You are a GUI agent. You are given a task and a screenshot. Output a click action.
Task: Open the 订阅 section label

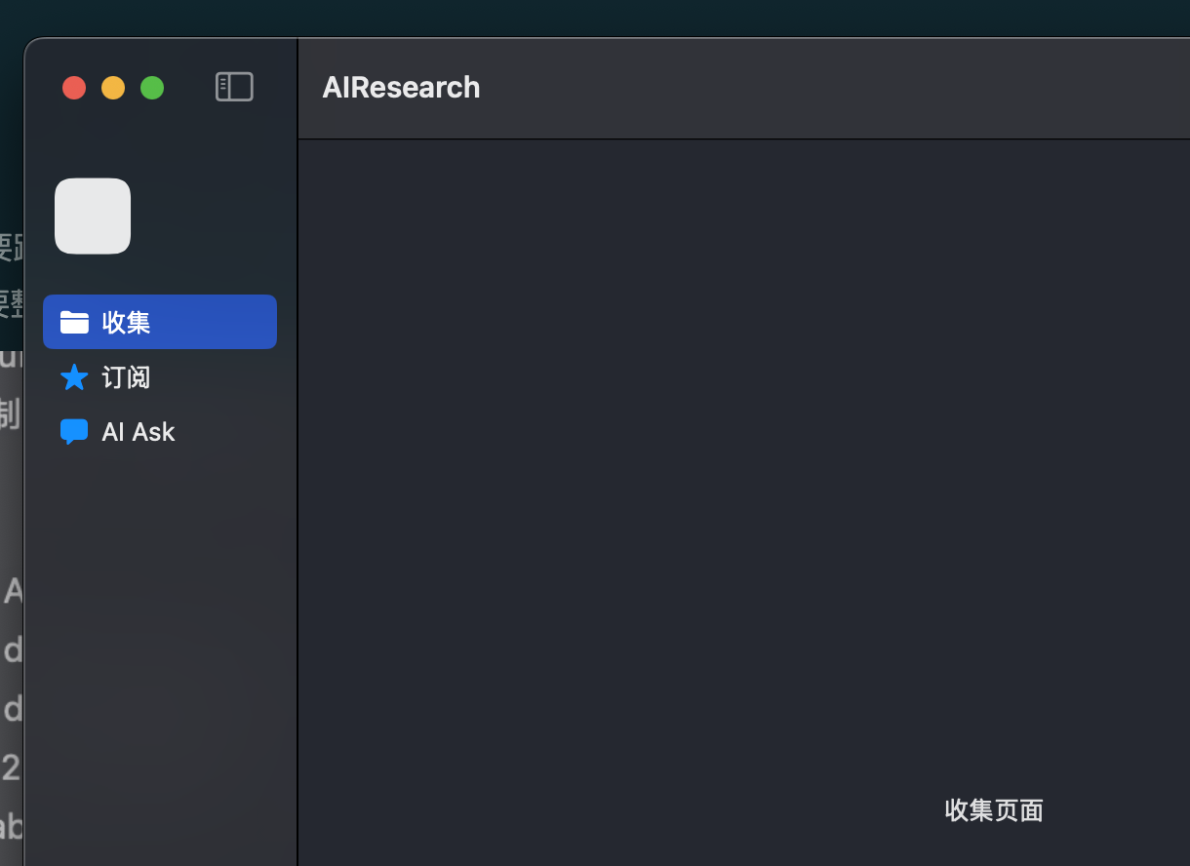tap(127, 377)
